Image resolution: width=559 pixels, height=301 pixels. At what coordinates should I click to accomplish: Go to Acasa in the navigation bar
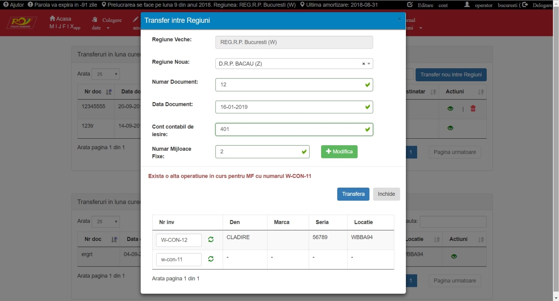pos(61,19)
